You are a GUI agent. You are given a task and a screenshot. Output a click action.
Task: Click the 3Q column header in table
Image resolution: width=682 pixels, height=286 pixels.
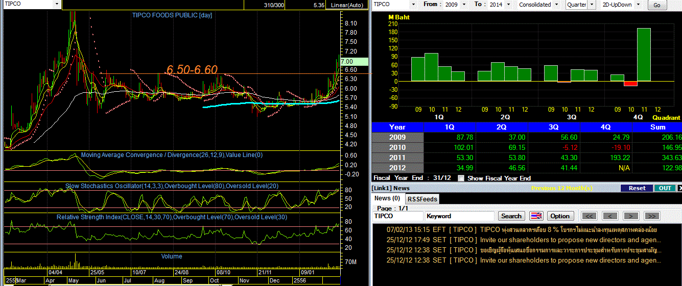(555, 127)
